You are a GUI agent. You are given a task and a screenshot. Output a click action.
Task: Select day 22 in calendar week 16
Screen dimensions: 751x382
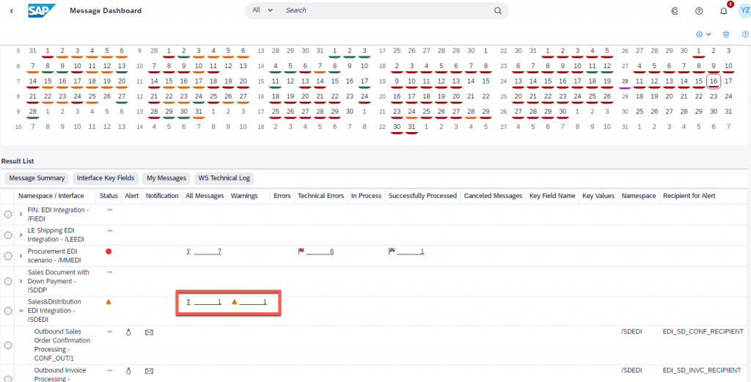click(x=334, y=96)
